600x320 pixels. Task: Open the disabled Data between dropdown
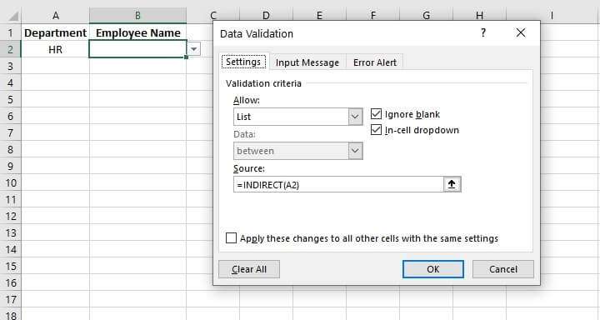pos(355,151)
